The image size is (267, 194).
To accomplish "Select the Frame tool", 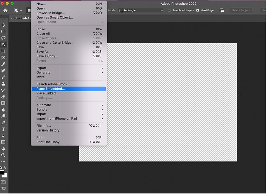I will tap(3, 58).
